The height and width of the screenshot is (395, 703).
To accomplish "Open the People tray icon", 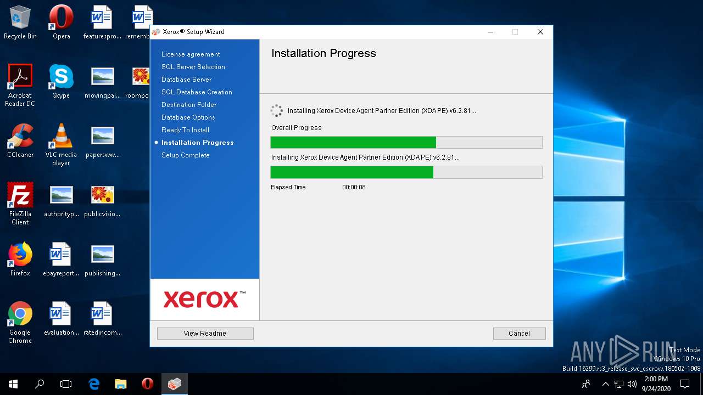I will click(587, 384).
